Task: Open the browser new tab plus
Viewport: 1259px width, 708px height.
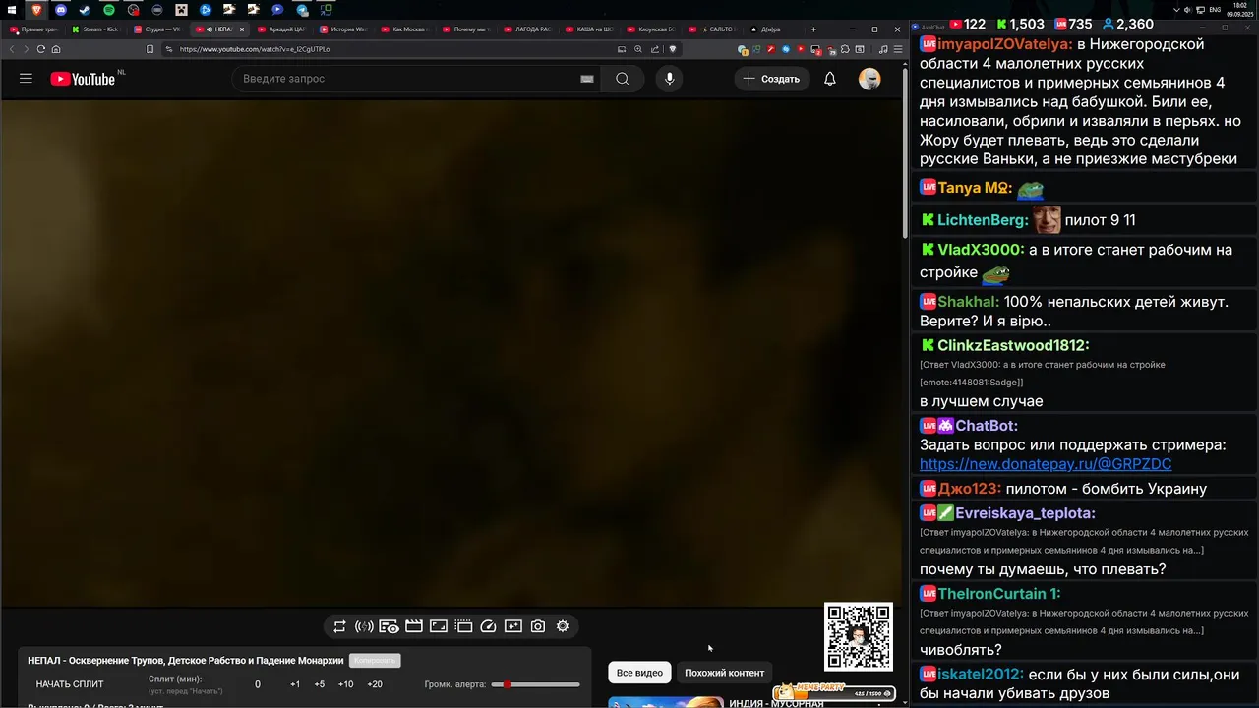Action: 813,29
